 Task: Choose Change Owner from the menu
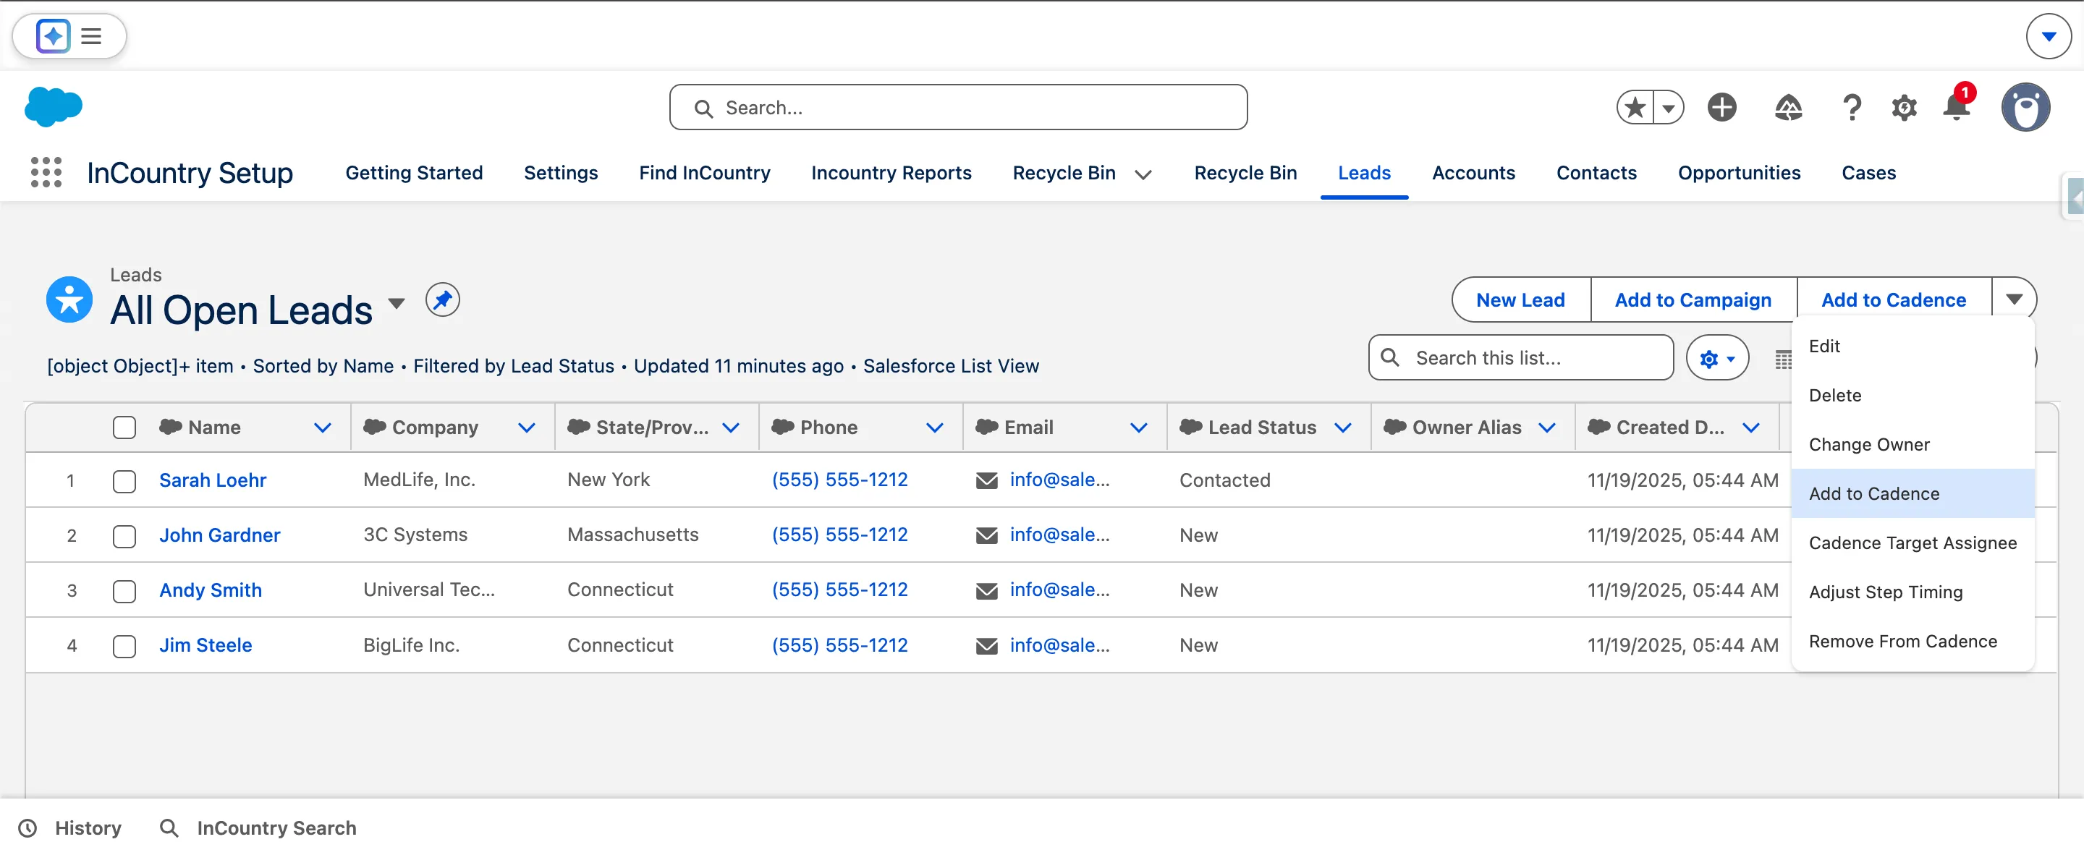[x=1869, y=444]
